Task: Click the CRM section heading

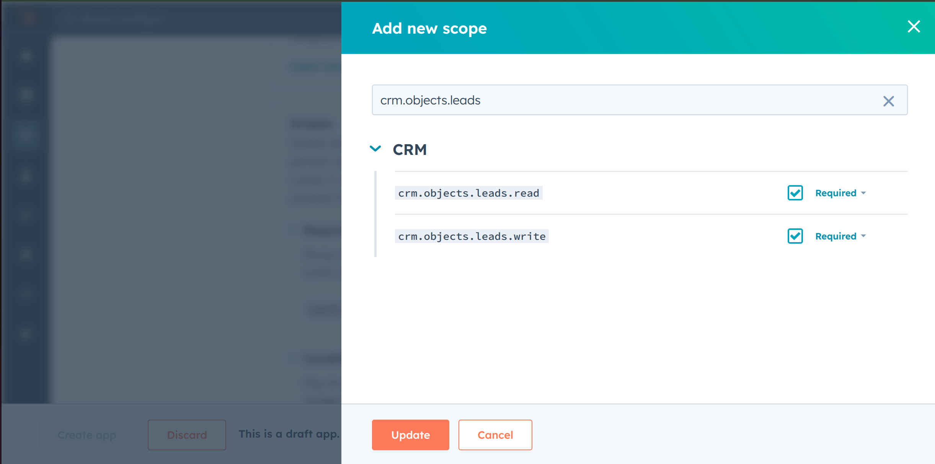Action: coord(410,150)
